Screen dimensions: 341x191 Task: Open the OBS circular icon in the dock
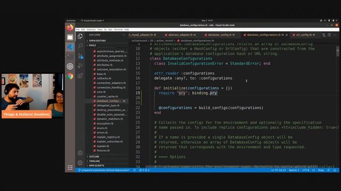pos(70,66)
